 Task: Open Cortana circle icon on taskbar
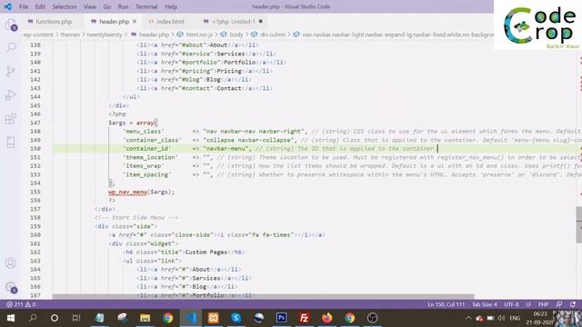[55, 318]
